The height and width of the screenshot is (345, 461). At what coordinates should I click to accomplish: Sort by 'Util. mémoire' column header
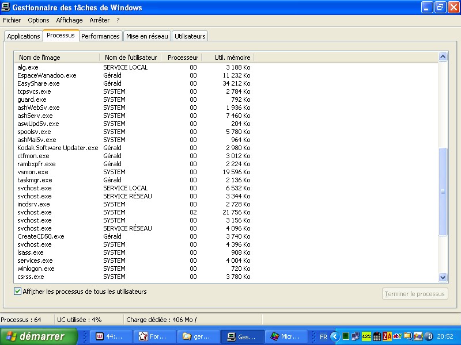(x=228, y=57)
